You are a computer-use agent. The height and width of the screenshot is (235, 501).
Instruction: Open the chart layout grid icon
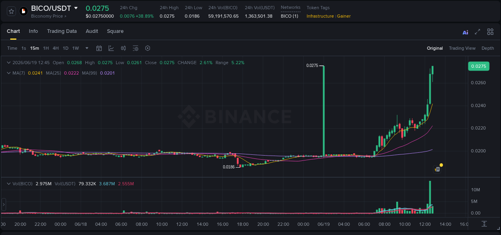490,32
